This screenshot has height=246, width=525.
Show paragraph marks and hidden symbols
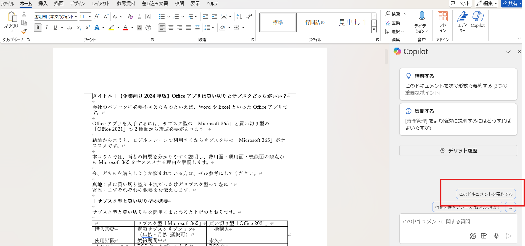tap(249, 17)
